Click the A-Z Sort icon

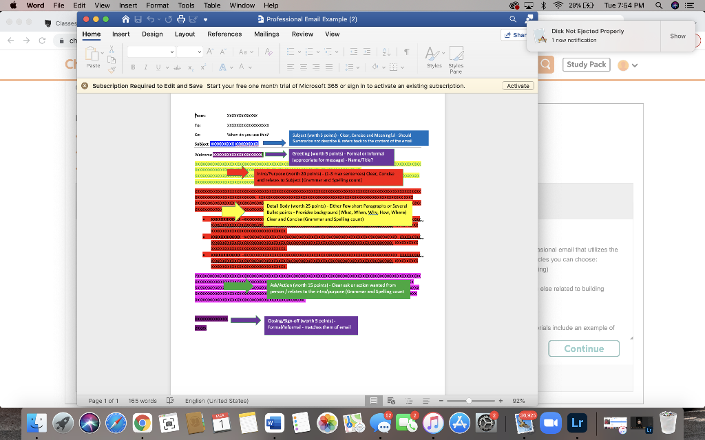(x=386, y=52)
